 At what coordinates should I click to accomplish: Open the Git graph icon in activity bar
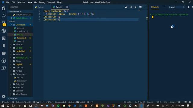point(4,61)
